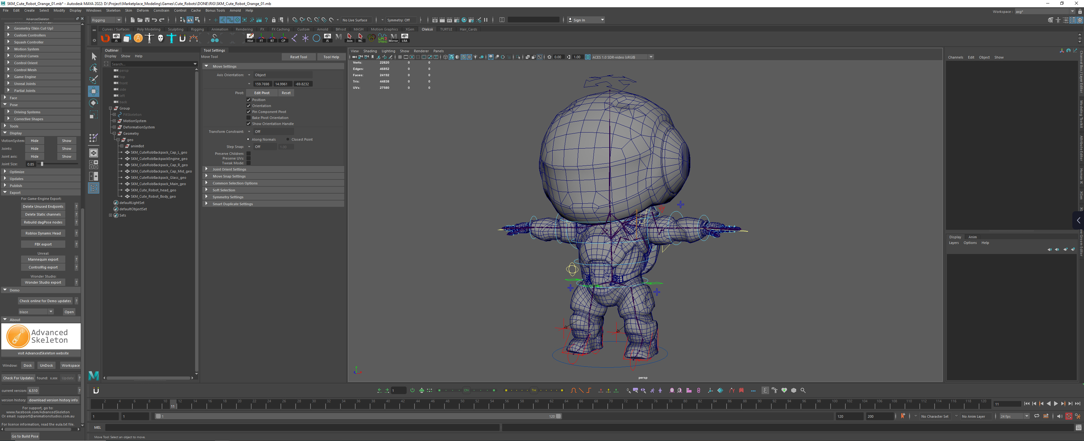Click the Mirror shelf icon

click(393, 38)
